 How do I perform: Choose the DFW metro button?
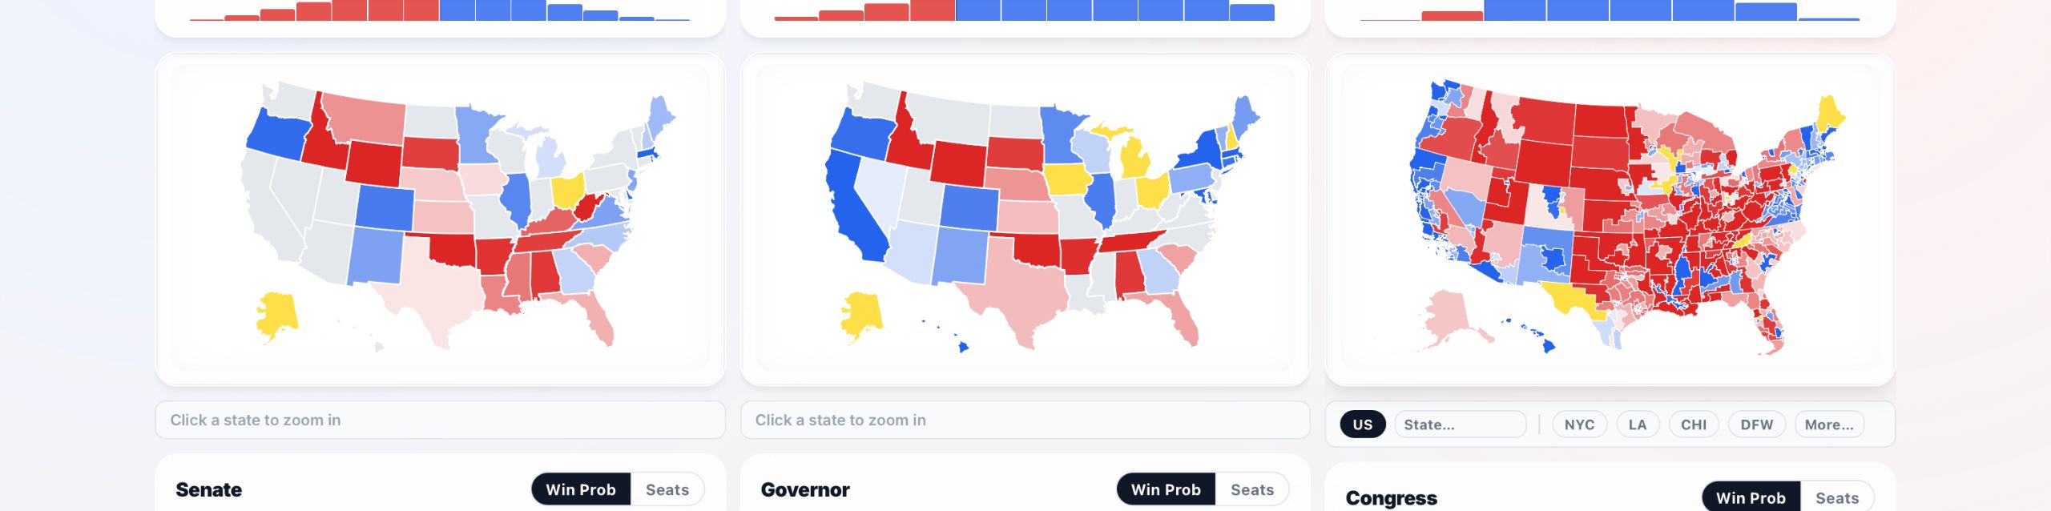click(1756, 424)
